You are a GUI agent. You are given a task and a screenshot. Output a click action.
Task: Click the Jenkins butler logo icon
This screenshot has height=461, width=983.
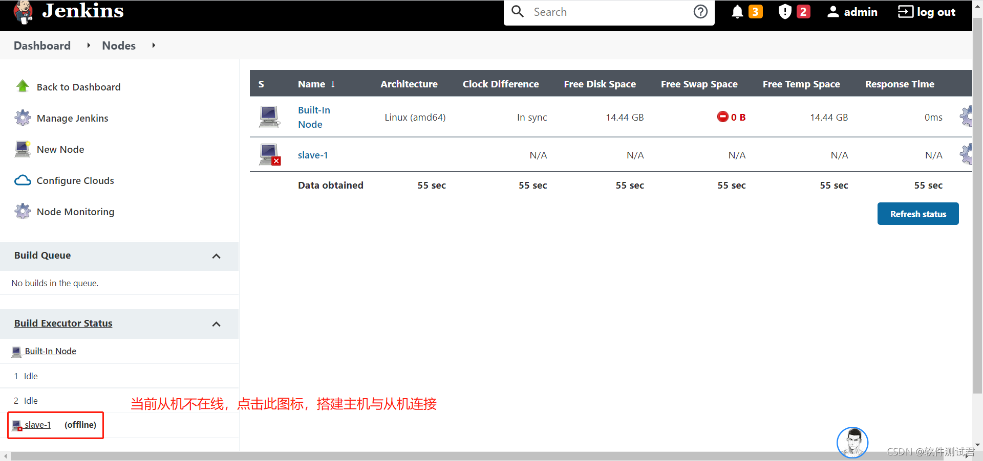24,12
